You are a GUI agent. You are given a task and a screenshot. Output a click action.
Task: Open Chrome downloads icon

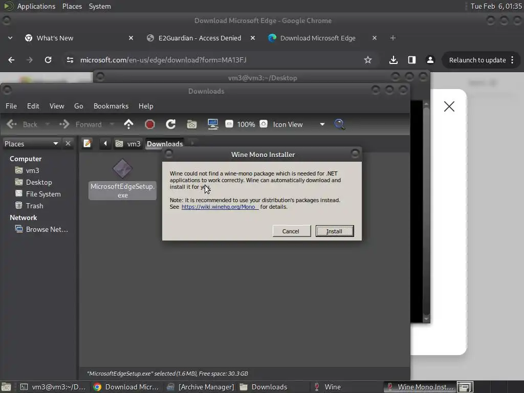point(394,60)
